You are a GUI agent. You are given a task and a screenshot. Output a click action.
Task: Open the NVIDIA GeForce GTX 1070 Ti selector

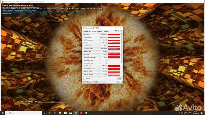[94, 82]
